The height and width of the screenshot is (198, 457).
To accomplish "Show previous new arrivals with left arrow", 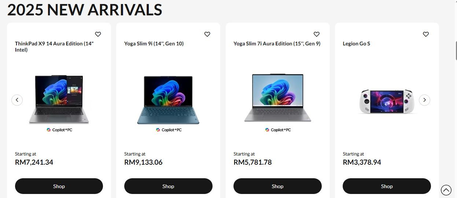I will tap(17, 100).
